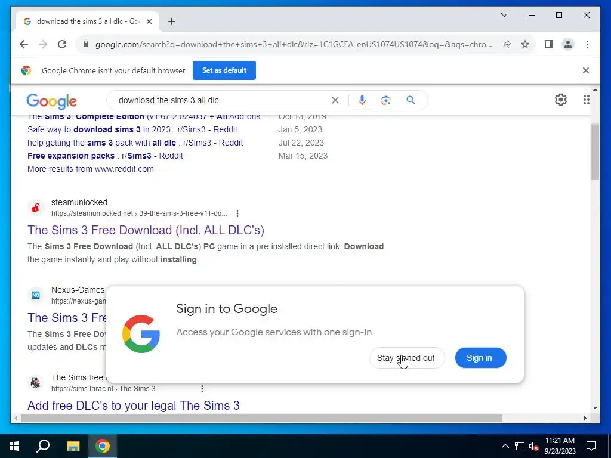The height and width of the screenshot is (458, 611).
Task: Open clock showing 11:21 AM
Action: coord(560,446)
